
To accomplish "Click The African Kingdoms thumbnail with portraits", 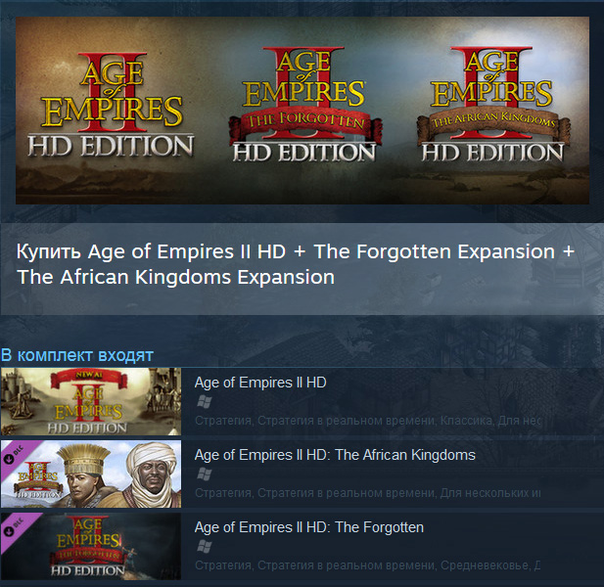I will [x=91, y=474].
